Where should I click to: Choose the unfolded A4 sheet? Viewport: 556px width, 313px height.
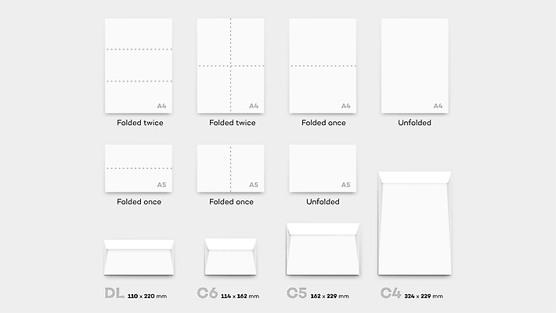point(414,66)
